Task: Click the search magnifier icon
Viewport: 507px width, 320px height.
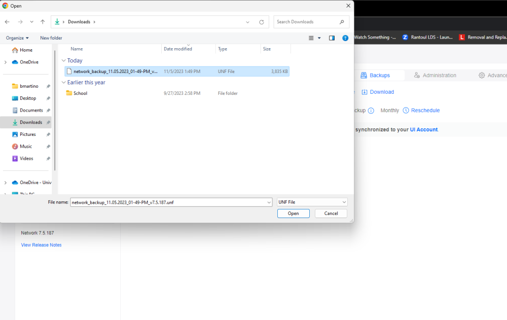Action: pyautogui.click(x=342, y=22)
